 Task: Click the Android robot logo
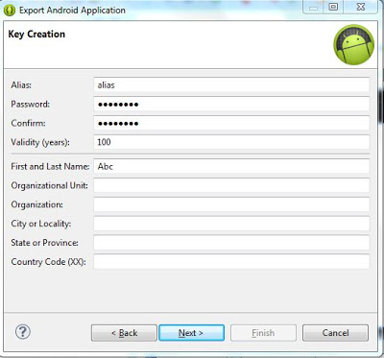pyautogui.click(x=353, y=44)
